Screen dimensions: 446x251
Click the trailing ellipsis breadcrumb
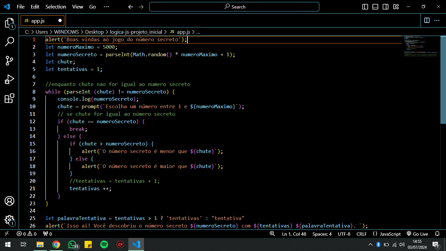198,32
